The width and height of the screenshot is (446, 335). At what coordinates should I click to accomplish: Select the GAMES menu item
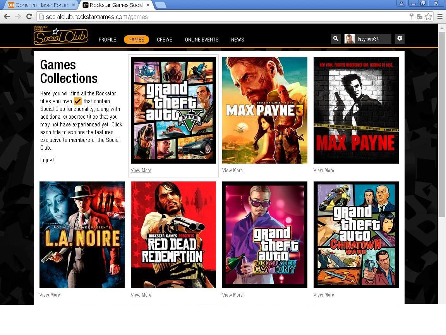[136, 40]
